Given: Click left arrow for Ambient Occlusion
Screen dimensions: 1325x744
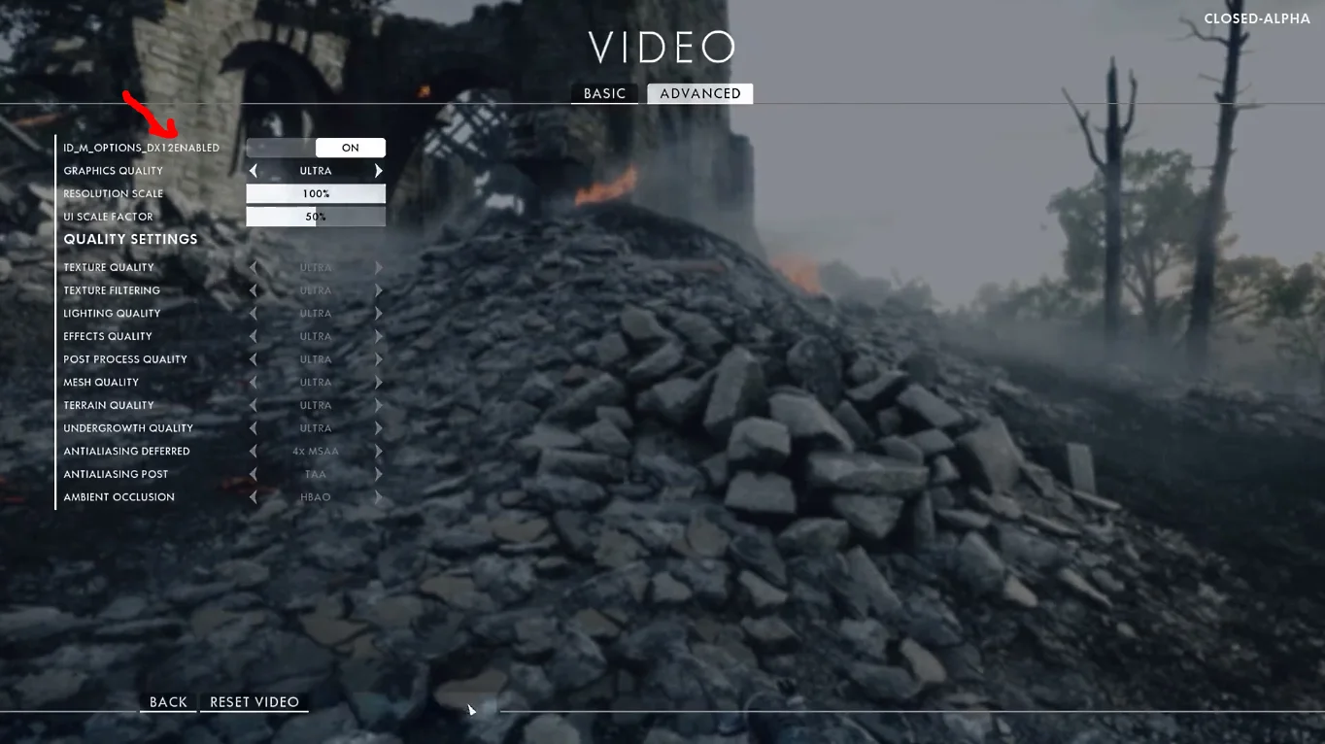Looking at the screenshot, I should [x=254, y=497].
